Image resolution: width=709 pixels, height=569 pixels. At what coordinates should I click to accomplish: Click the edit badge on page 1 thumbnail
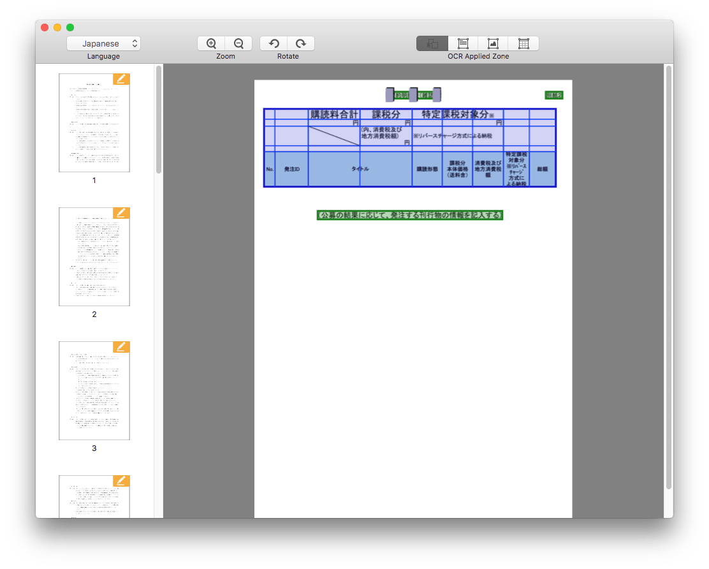click(121, 79)
